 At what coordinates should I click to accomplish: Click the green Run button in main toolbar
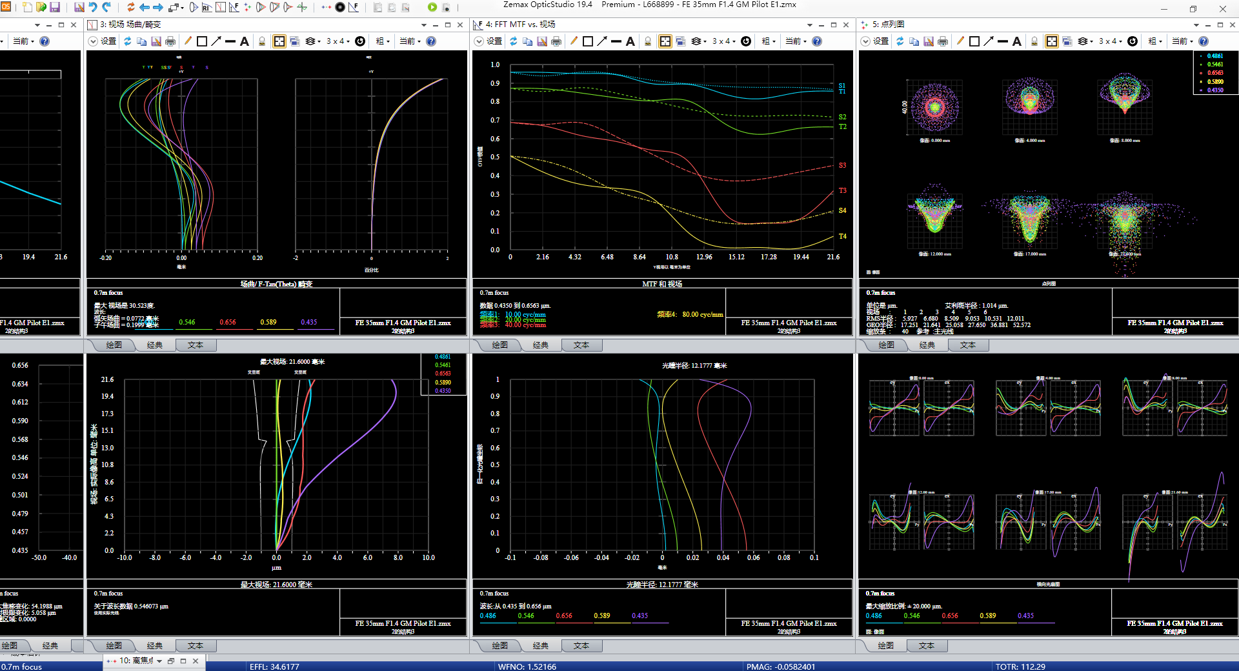432,7
